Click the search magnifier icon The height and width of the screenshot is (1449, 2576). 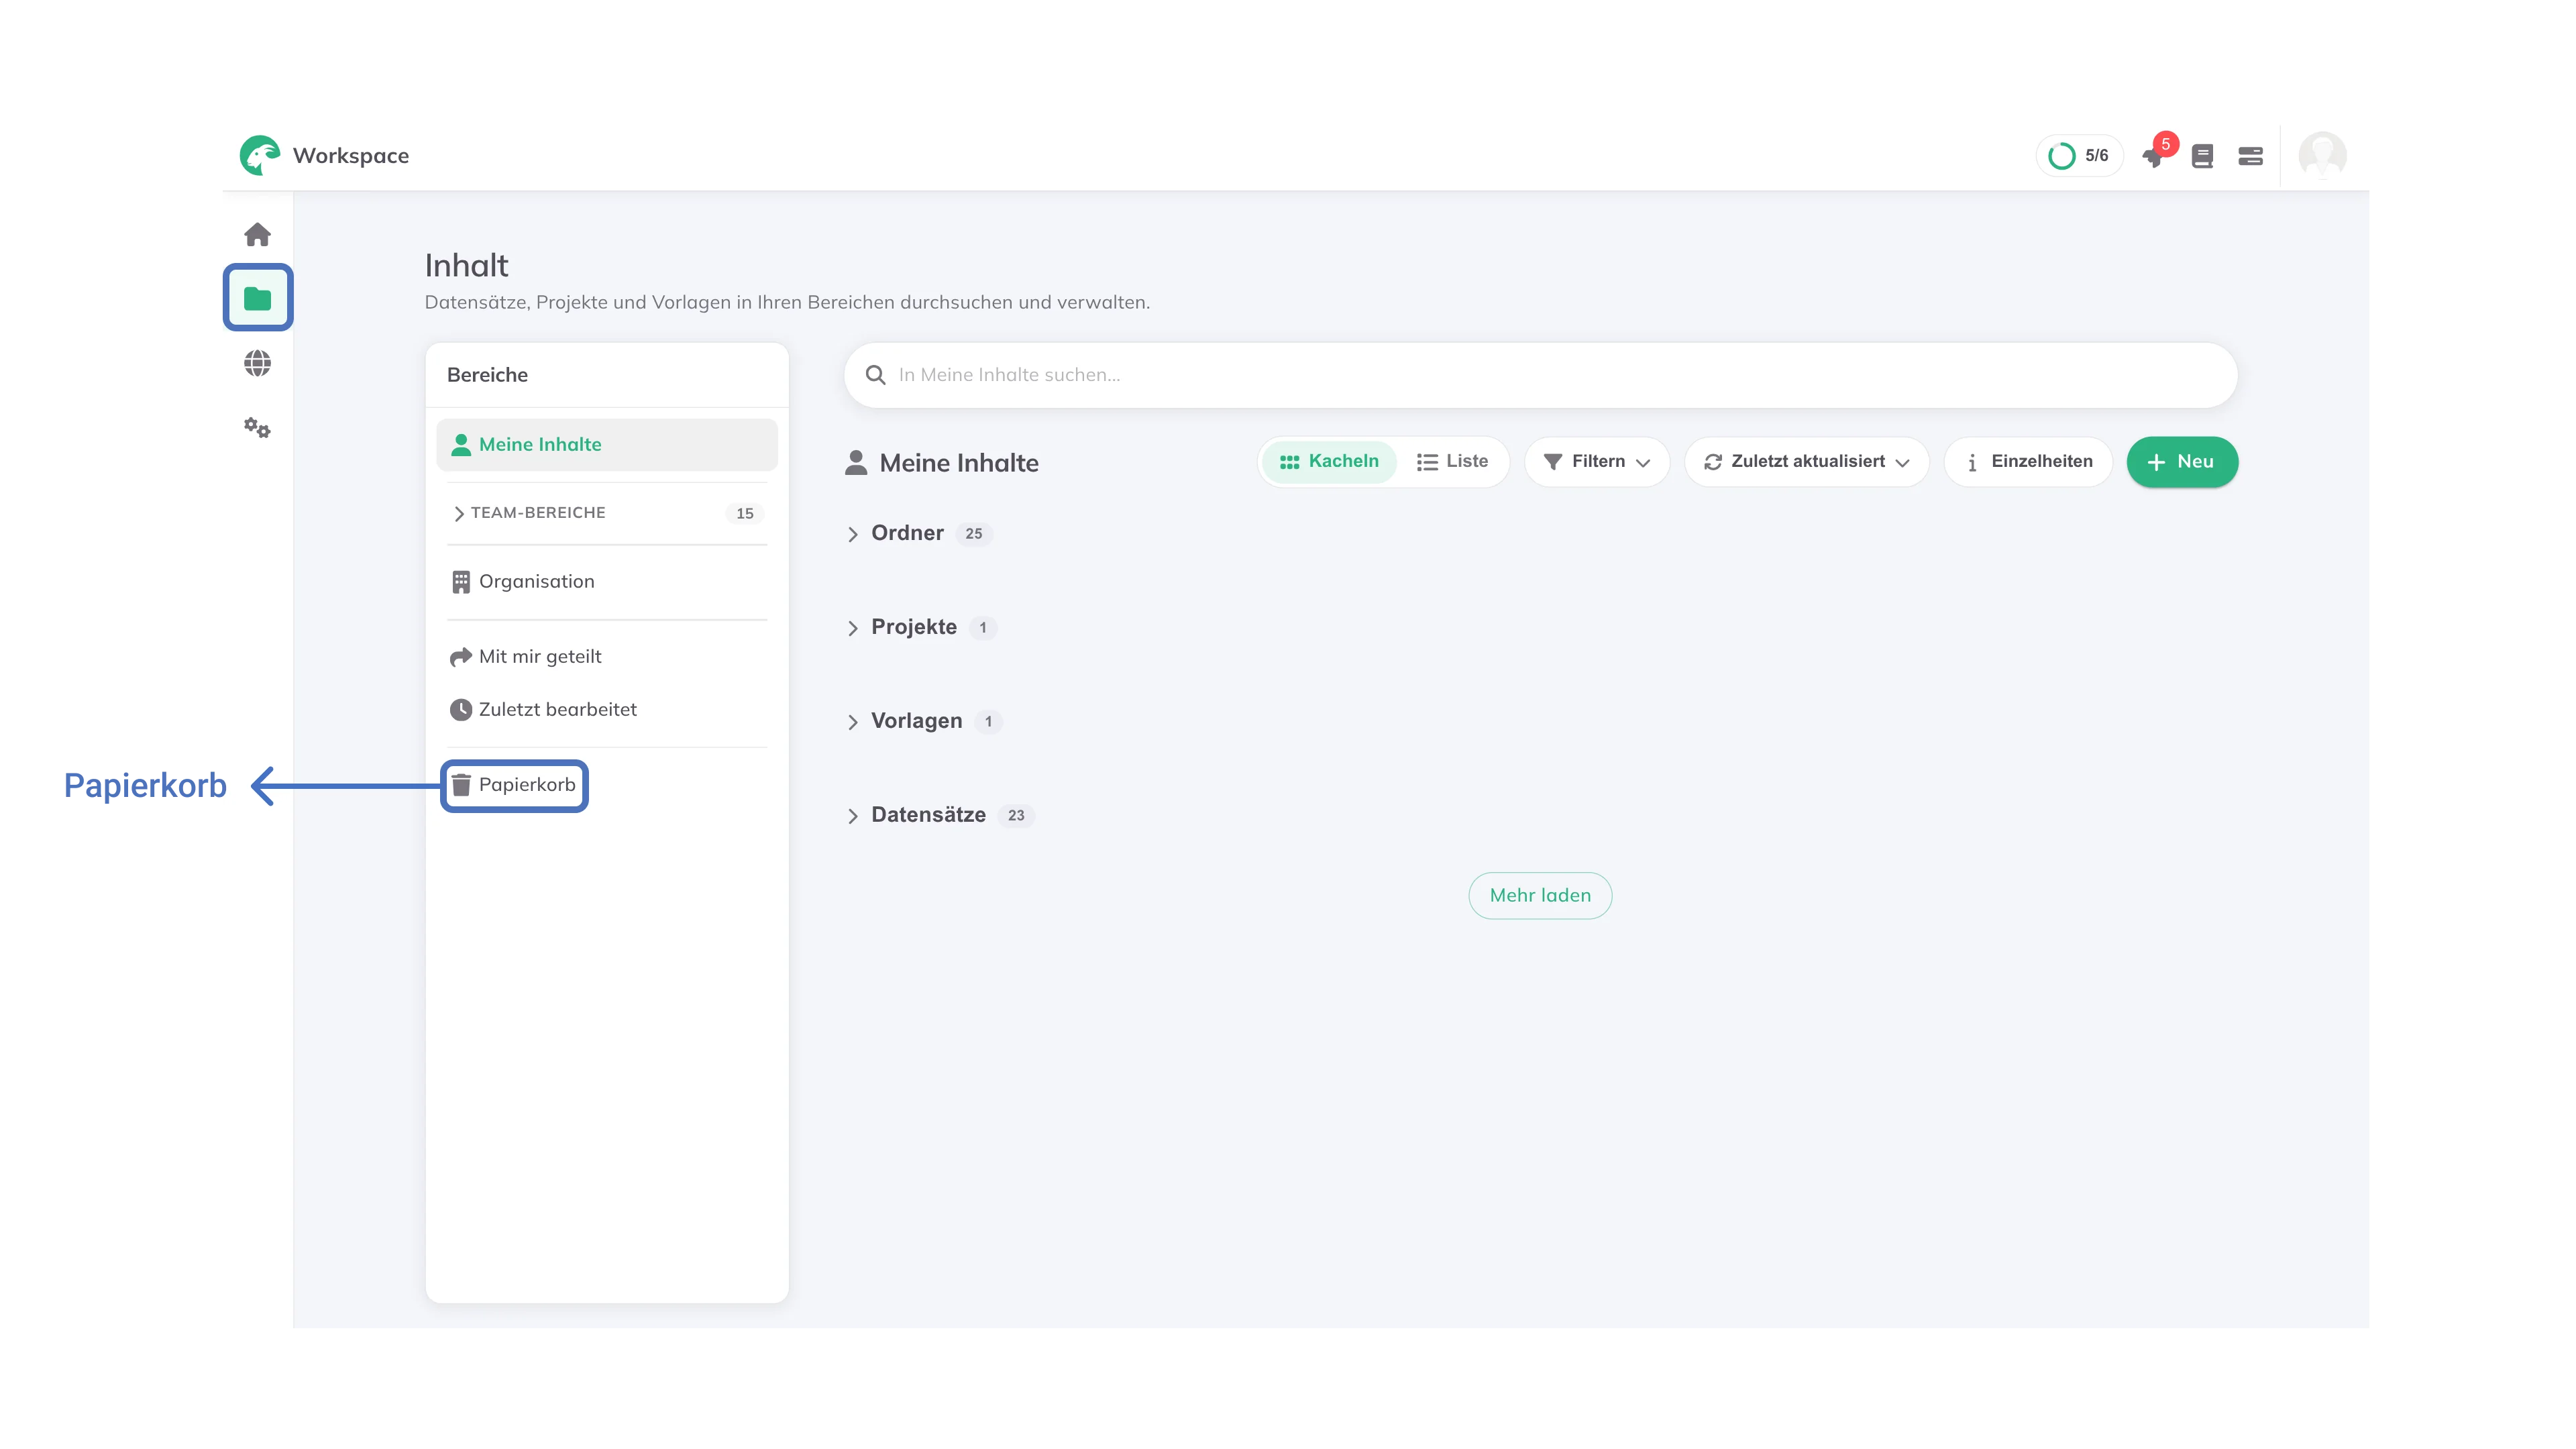tap(875, 375)
